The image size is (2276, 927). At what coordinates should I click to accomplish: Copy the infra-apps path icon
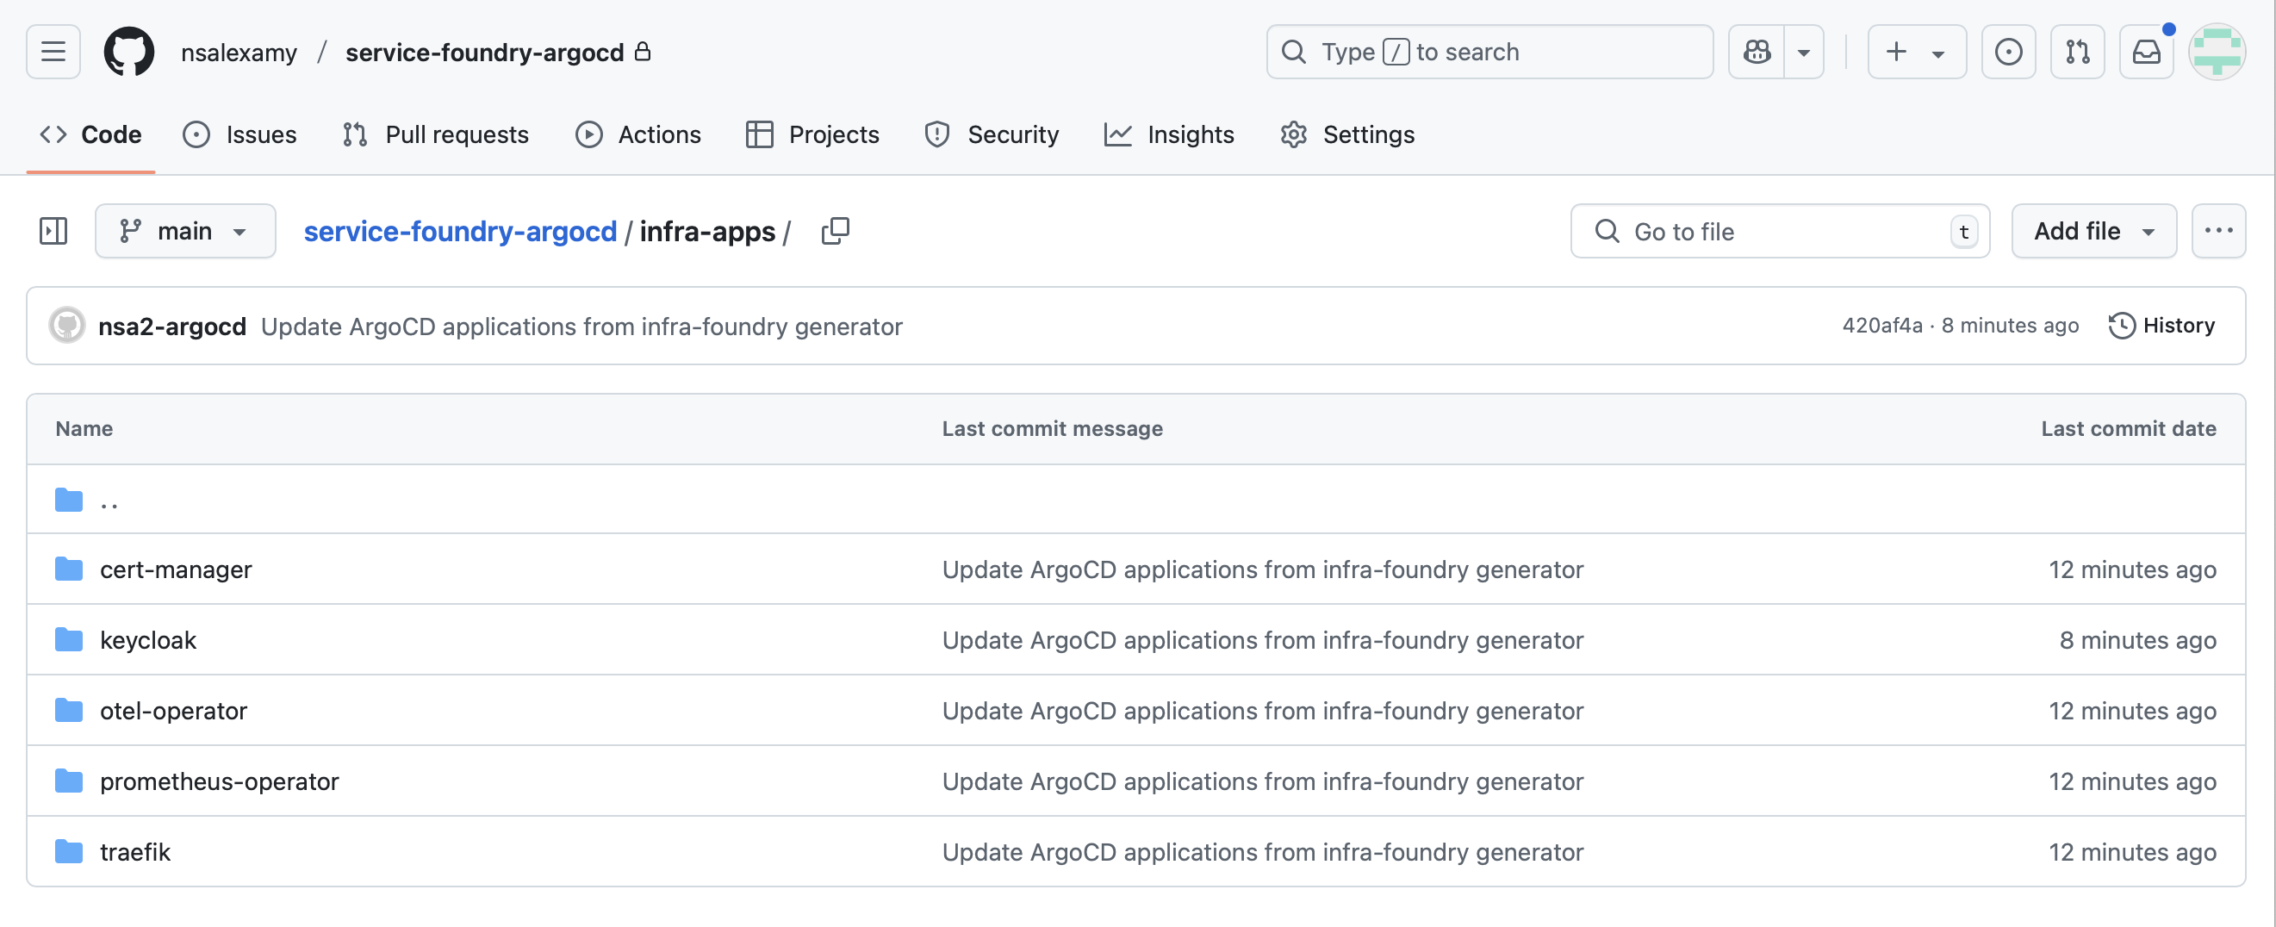click(835, 231)
